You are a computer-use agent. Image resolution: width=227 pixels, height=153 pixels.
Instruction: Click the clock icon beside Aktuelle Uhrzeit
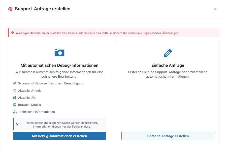(15, 90)
